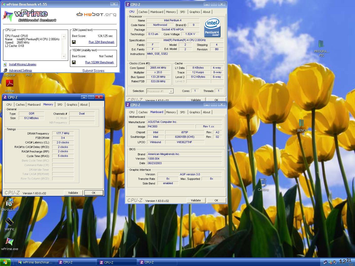This screenshot has height=266, width=355.
Task: Select wPrime Benchmark taskbar button
Action: (x=36, y=262)
